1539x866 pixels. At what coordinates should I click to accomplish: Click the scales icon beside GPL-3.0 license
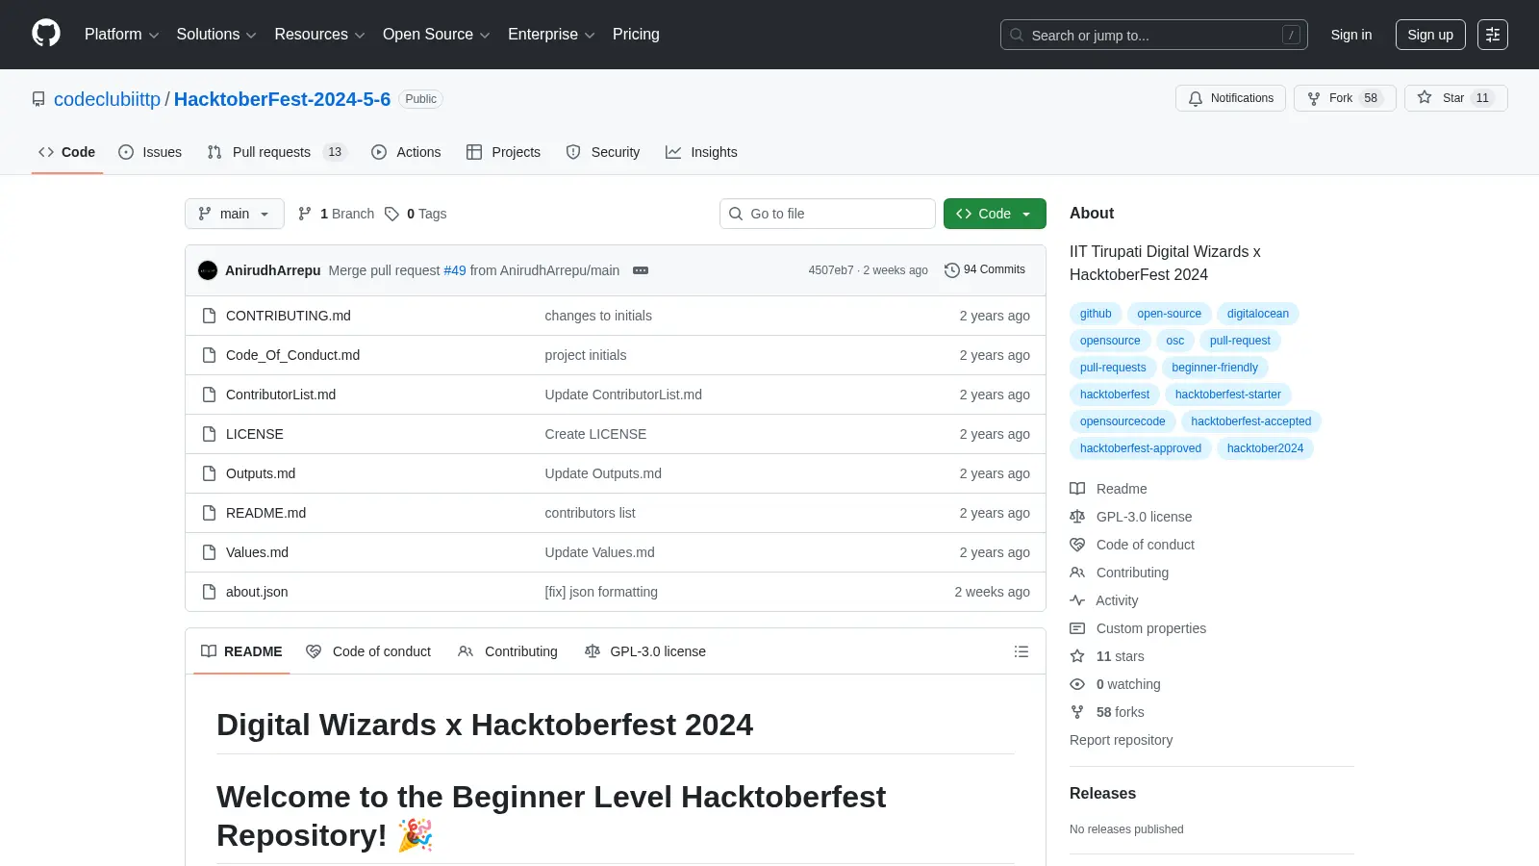1077,517
